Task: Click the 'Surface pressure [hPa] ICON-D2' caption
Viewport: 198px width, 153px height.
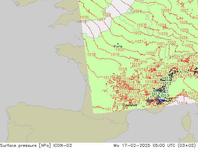Action: tap(36, 146)
